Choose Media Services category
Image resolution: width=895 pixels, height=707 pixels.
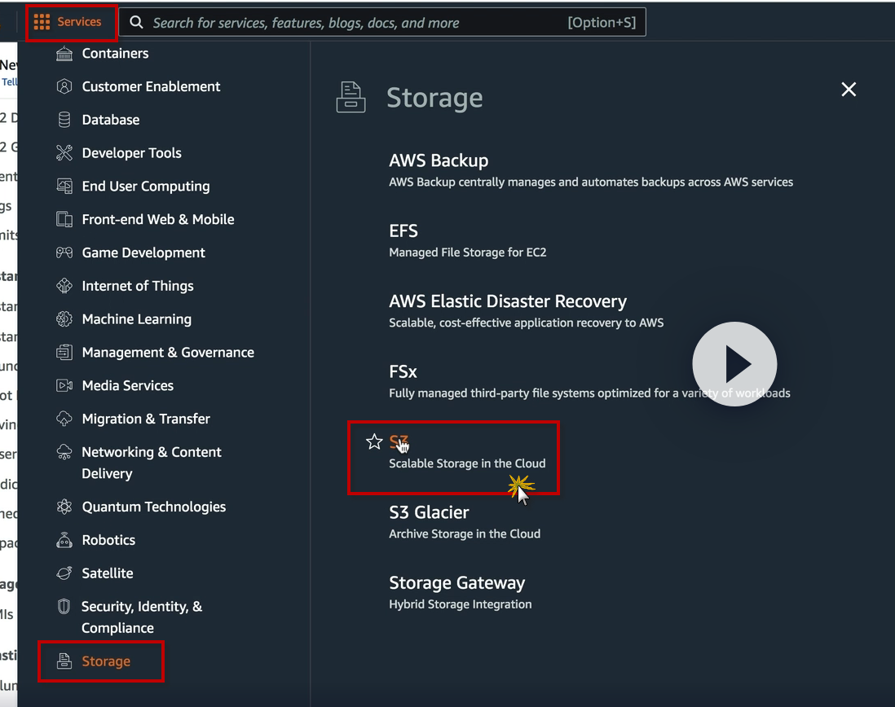point(128,385)
